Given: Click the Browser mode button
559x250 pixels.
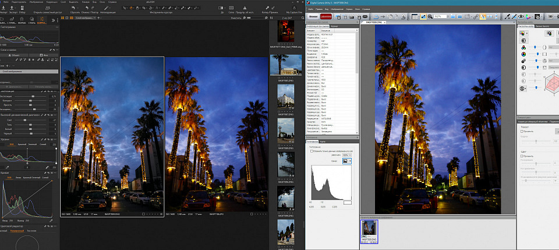Looking at the screenshot, I should (x=313, y=16).
